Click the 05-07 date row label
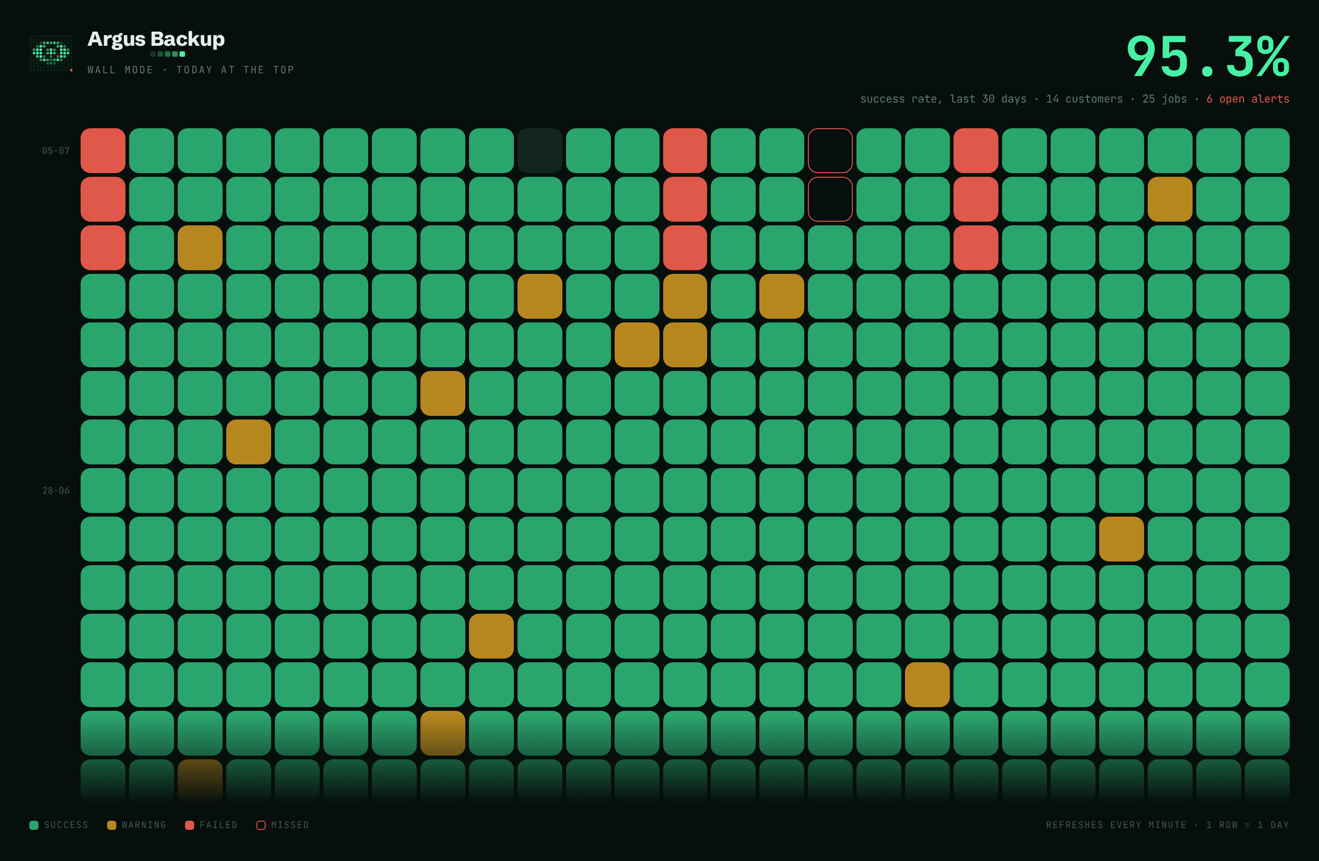The width and height of the screenshot is (1319, 861). point(56,151)
